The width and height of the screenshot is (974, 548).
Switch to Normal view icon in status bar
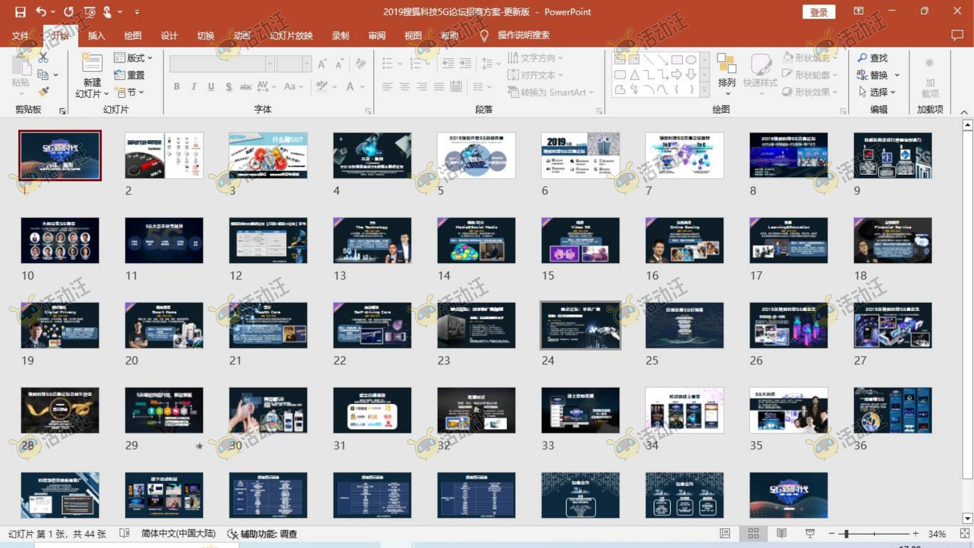tap(725, 534)
